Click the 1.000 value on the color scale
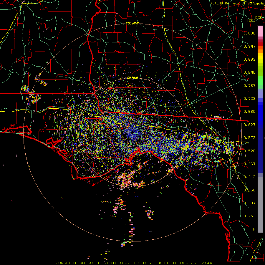Viewport: 265px width, 265px height. [x=249, y=33]
